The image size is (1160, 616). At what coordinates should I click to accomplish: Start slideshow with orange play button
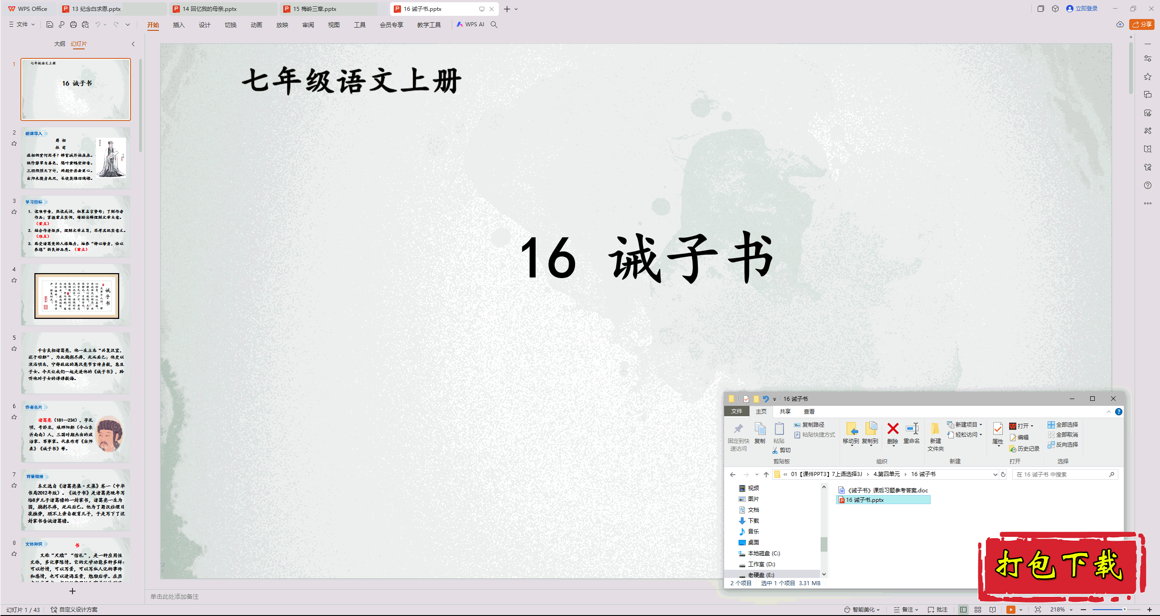coord(1011,610)
